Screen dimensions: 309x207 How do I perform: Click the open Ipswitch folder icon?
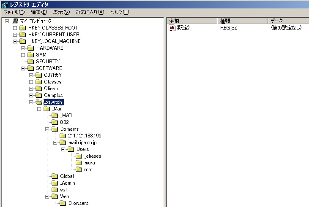[39, 102]
